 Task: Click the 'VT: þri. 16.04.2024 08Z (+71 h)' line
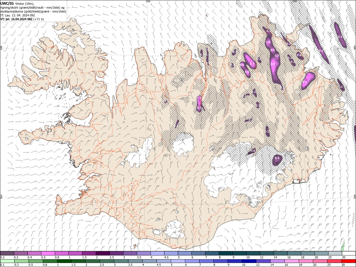coord(22,19)
